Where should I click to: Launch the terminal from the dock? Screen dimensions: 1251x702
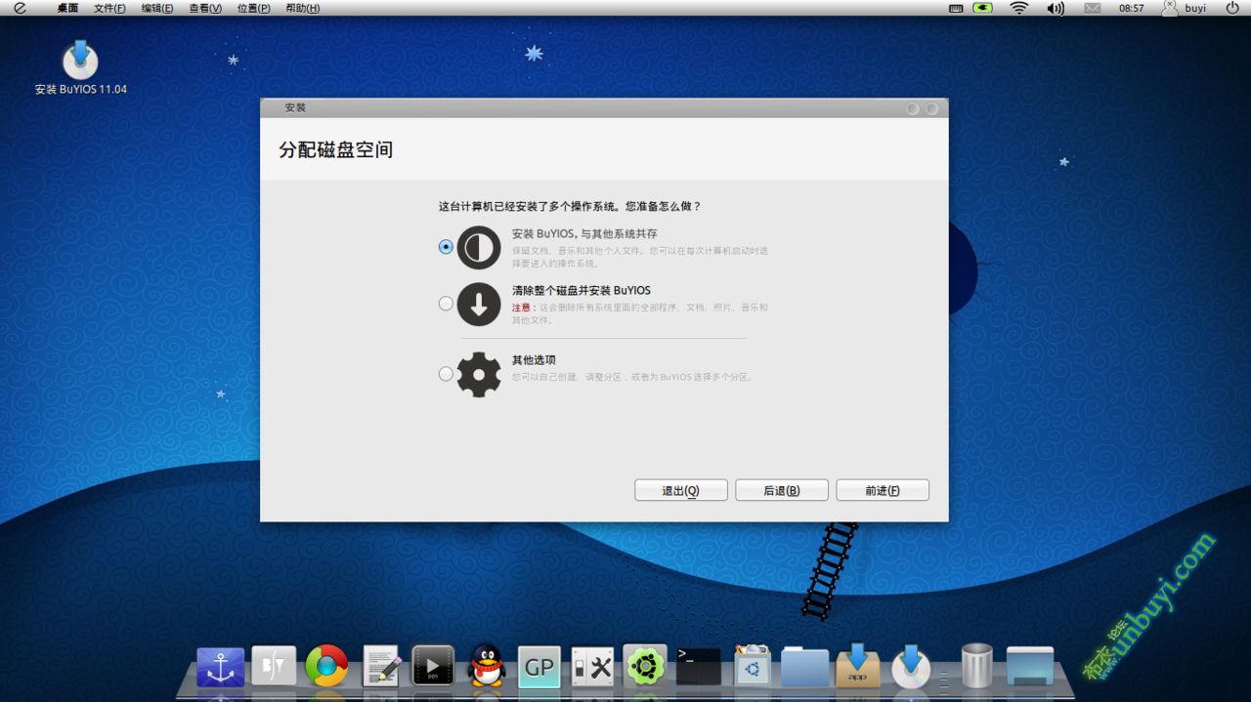tap(699, 667)
